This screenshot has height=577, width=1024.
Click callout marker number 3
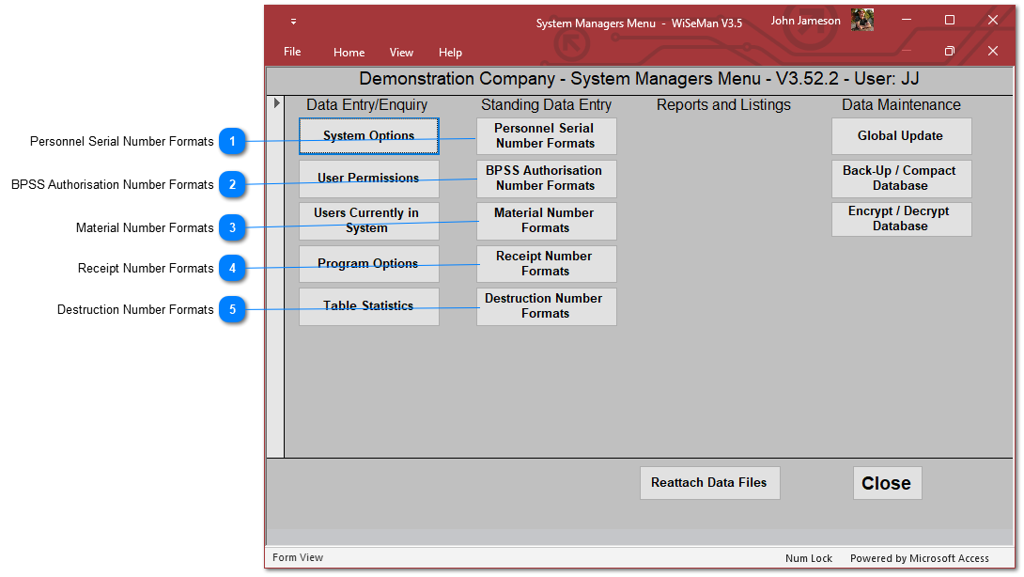pos(233,227)
